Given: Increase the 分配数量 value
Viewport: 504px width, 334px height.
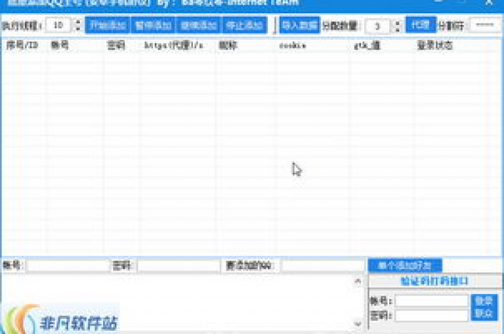Looking at the screenshot, I should [398, 22].
